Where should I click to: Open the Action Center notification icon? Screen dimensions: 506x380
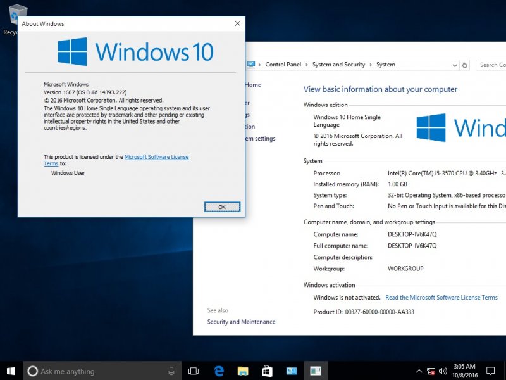tap(491, 371)
